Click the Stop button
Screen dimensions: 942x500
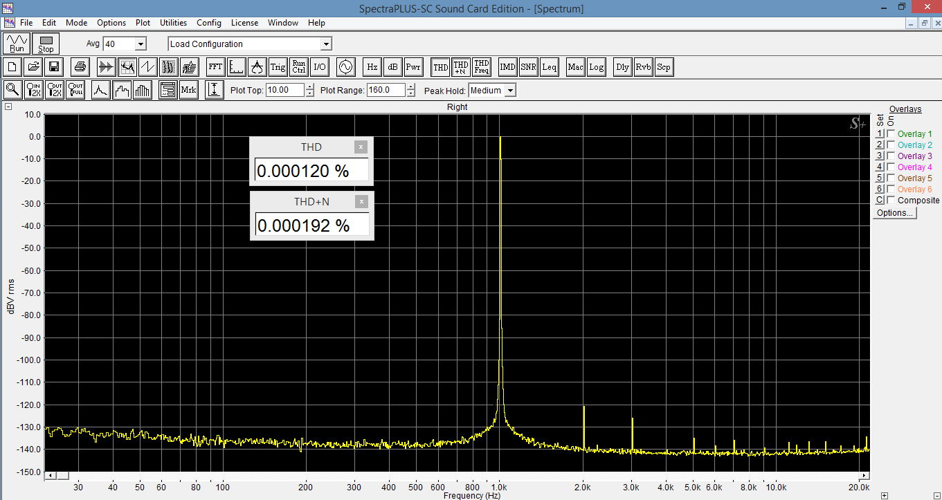(46, 44)
